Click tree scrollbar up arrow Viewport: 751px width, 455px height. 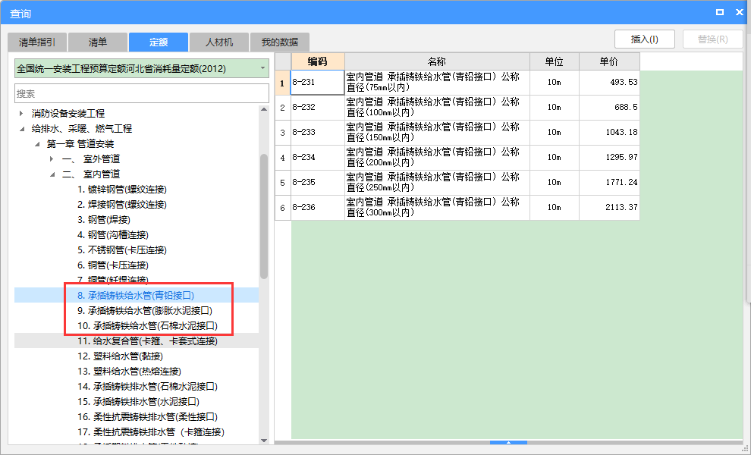point(264,109)
